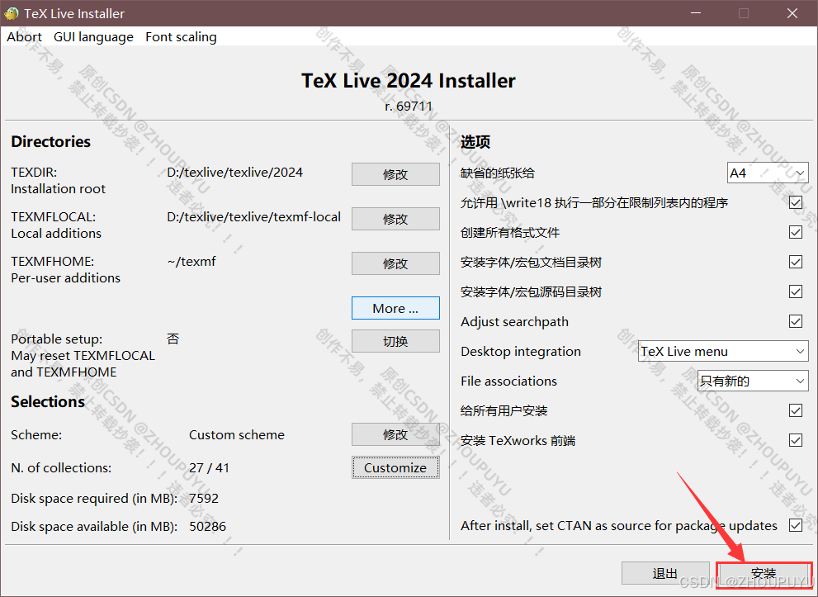Click the ~/texmf path text

point(191,262)
